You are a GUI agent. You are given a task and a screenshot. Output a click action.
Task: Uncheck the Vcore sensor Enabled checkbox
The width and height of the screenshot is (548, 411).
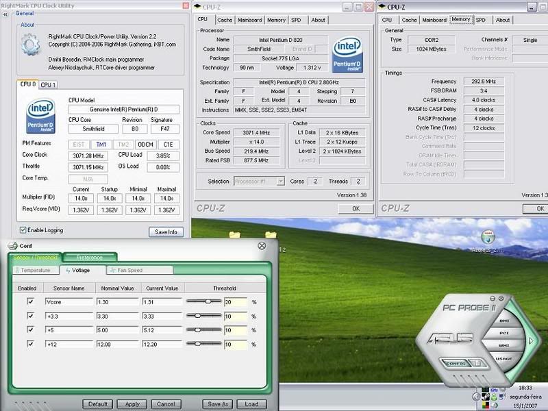coord(31,301)
